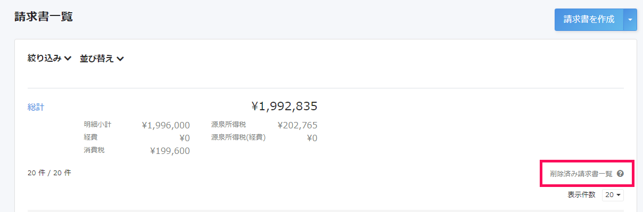Screen dimensions: 643x212
Task: Click the 請求書を作成 button
Action: [x=589, y=20]
